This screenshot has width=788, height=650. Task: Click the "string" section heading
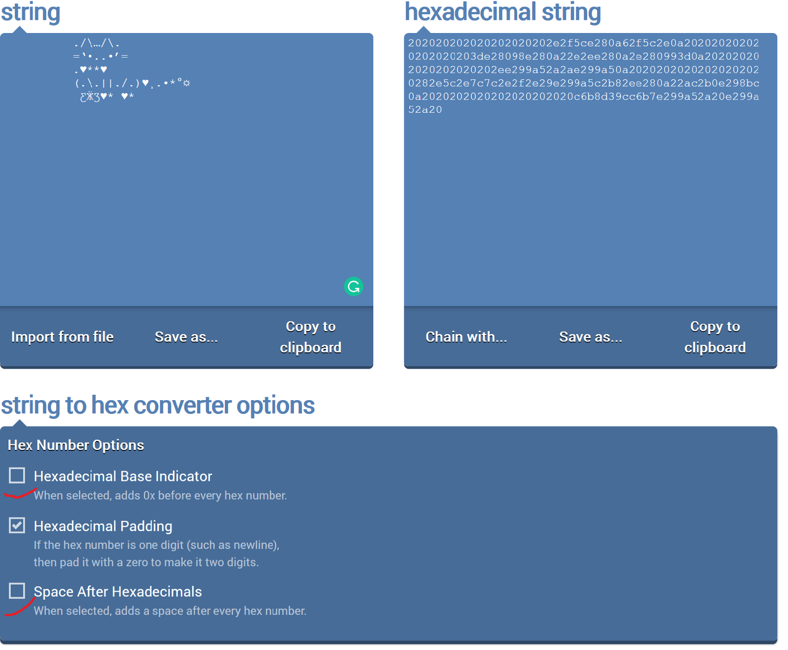point(31,12)
